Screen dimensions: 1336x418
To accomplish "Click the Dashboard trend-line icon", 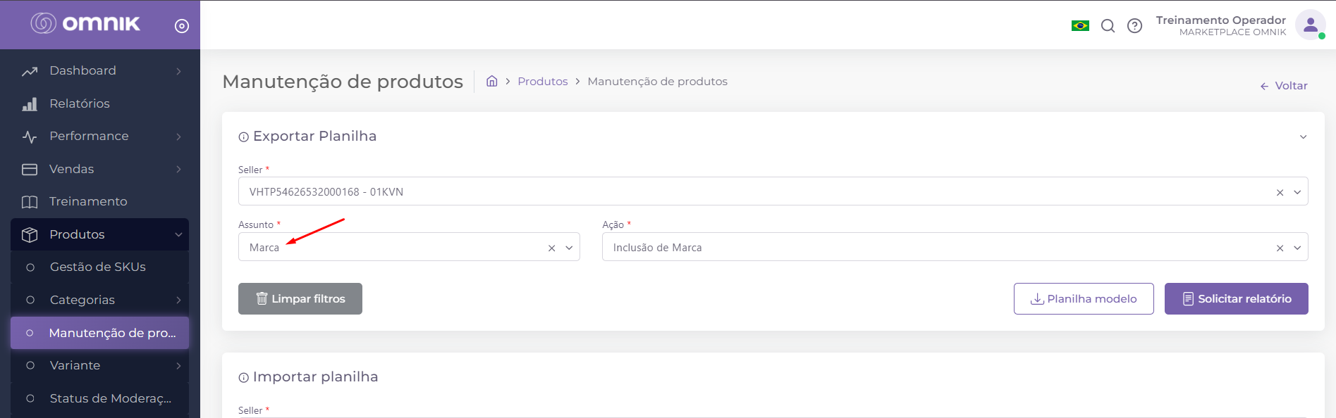I will (30, 71).
